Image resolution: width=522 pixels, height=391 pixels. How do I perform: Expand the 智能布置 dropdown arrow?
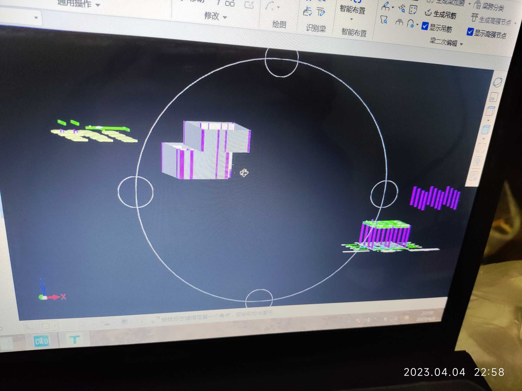(351, 19)
